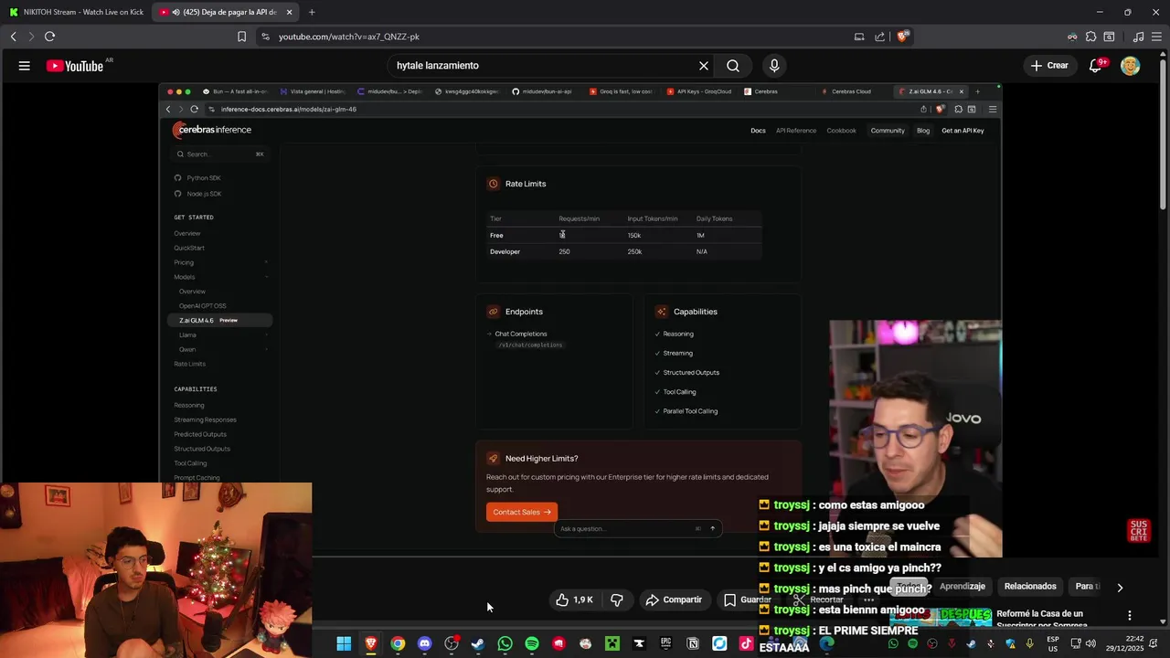Click the Compartir button
This screenshot has width=1170, height=658.
tap(674, 600)
